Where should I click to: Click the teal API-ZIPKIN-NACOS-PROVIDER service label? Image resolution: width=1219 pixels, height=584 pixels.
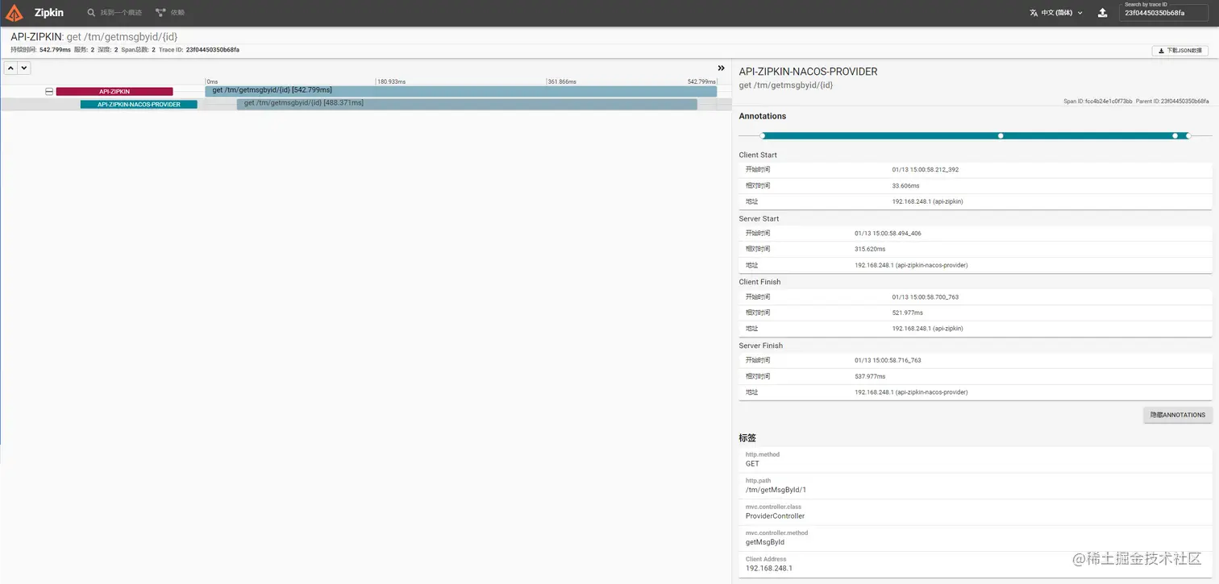pyautogui.click(x=139, y=104)
